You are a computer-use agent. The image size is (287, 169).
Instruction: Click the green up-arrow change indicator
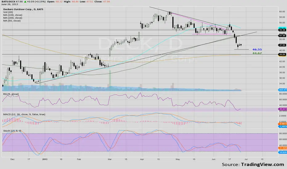click(x=25, y=2)
